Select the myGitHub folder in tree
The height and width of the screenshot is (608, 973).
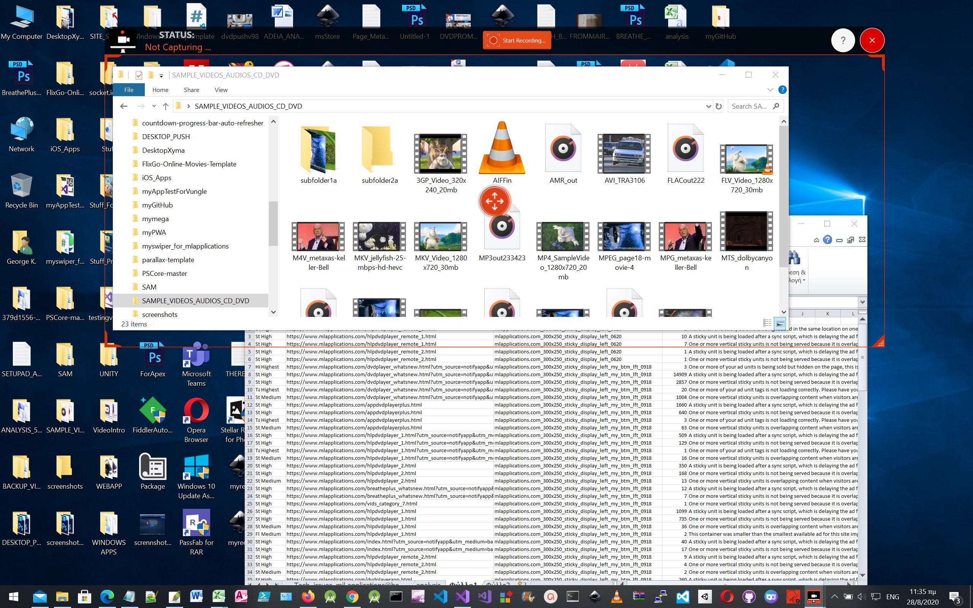click(x=157, y=205)
